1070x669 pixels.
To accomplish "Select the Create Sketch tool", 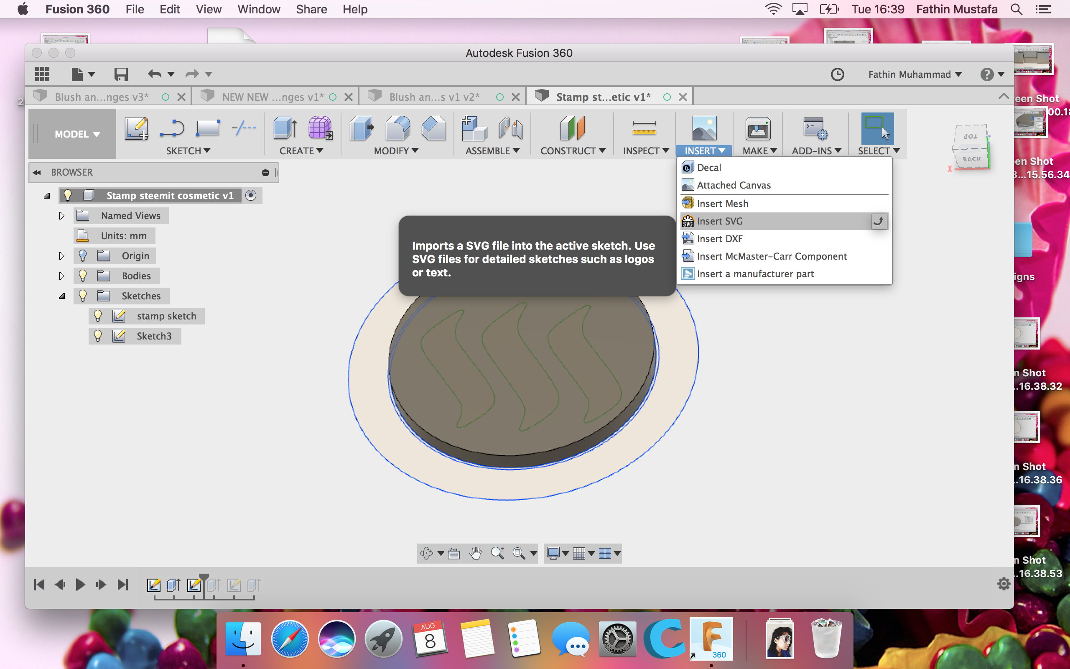I will (136, 128).
